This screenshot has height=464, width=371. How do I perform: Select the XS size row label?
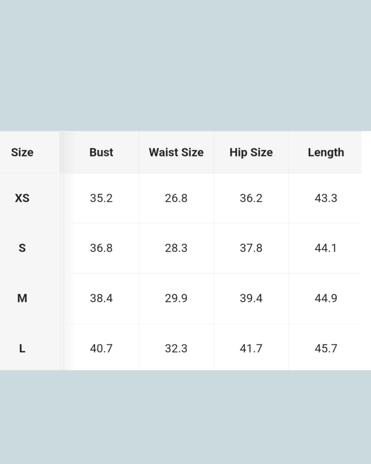[x=22, y=198]
